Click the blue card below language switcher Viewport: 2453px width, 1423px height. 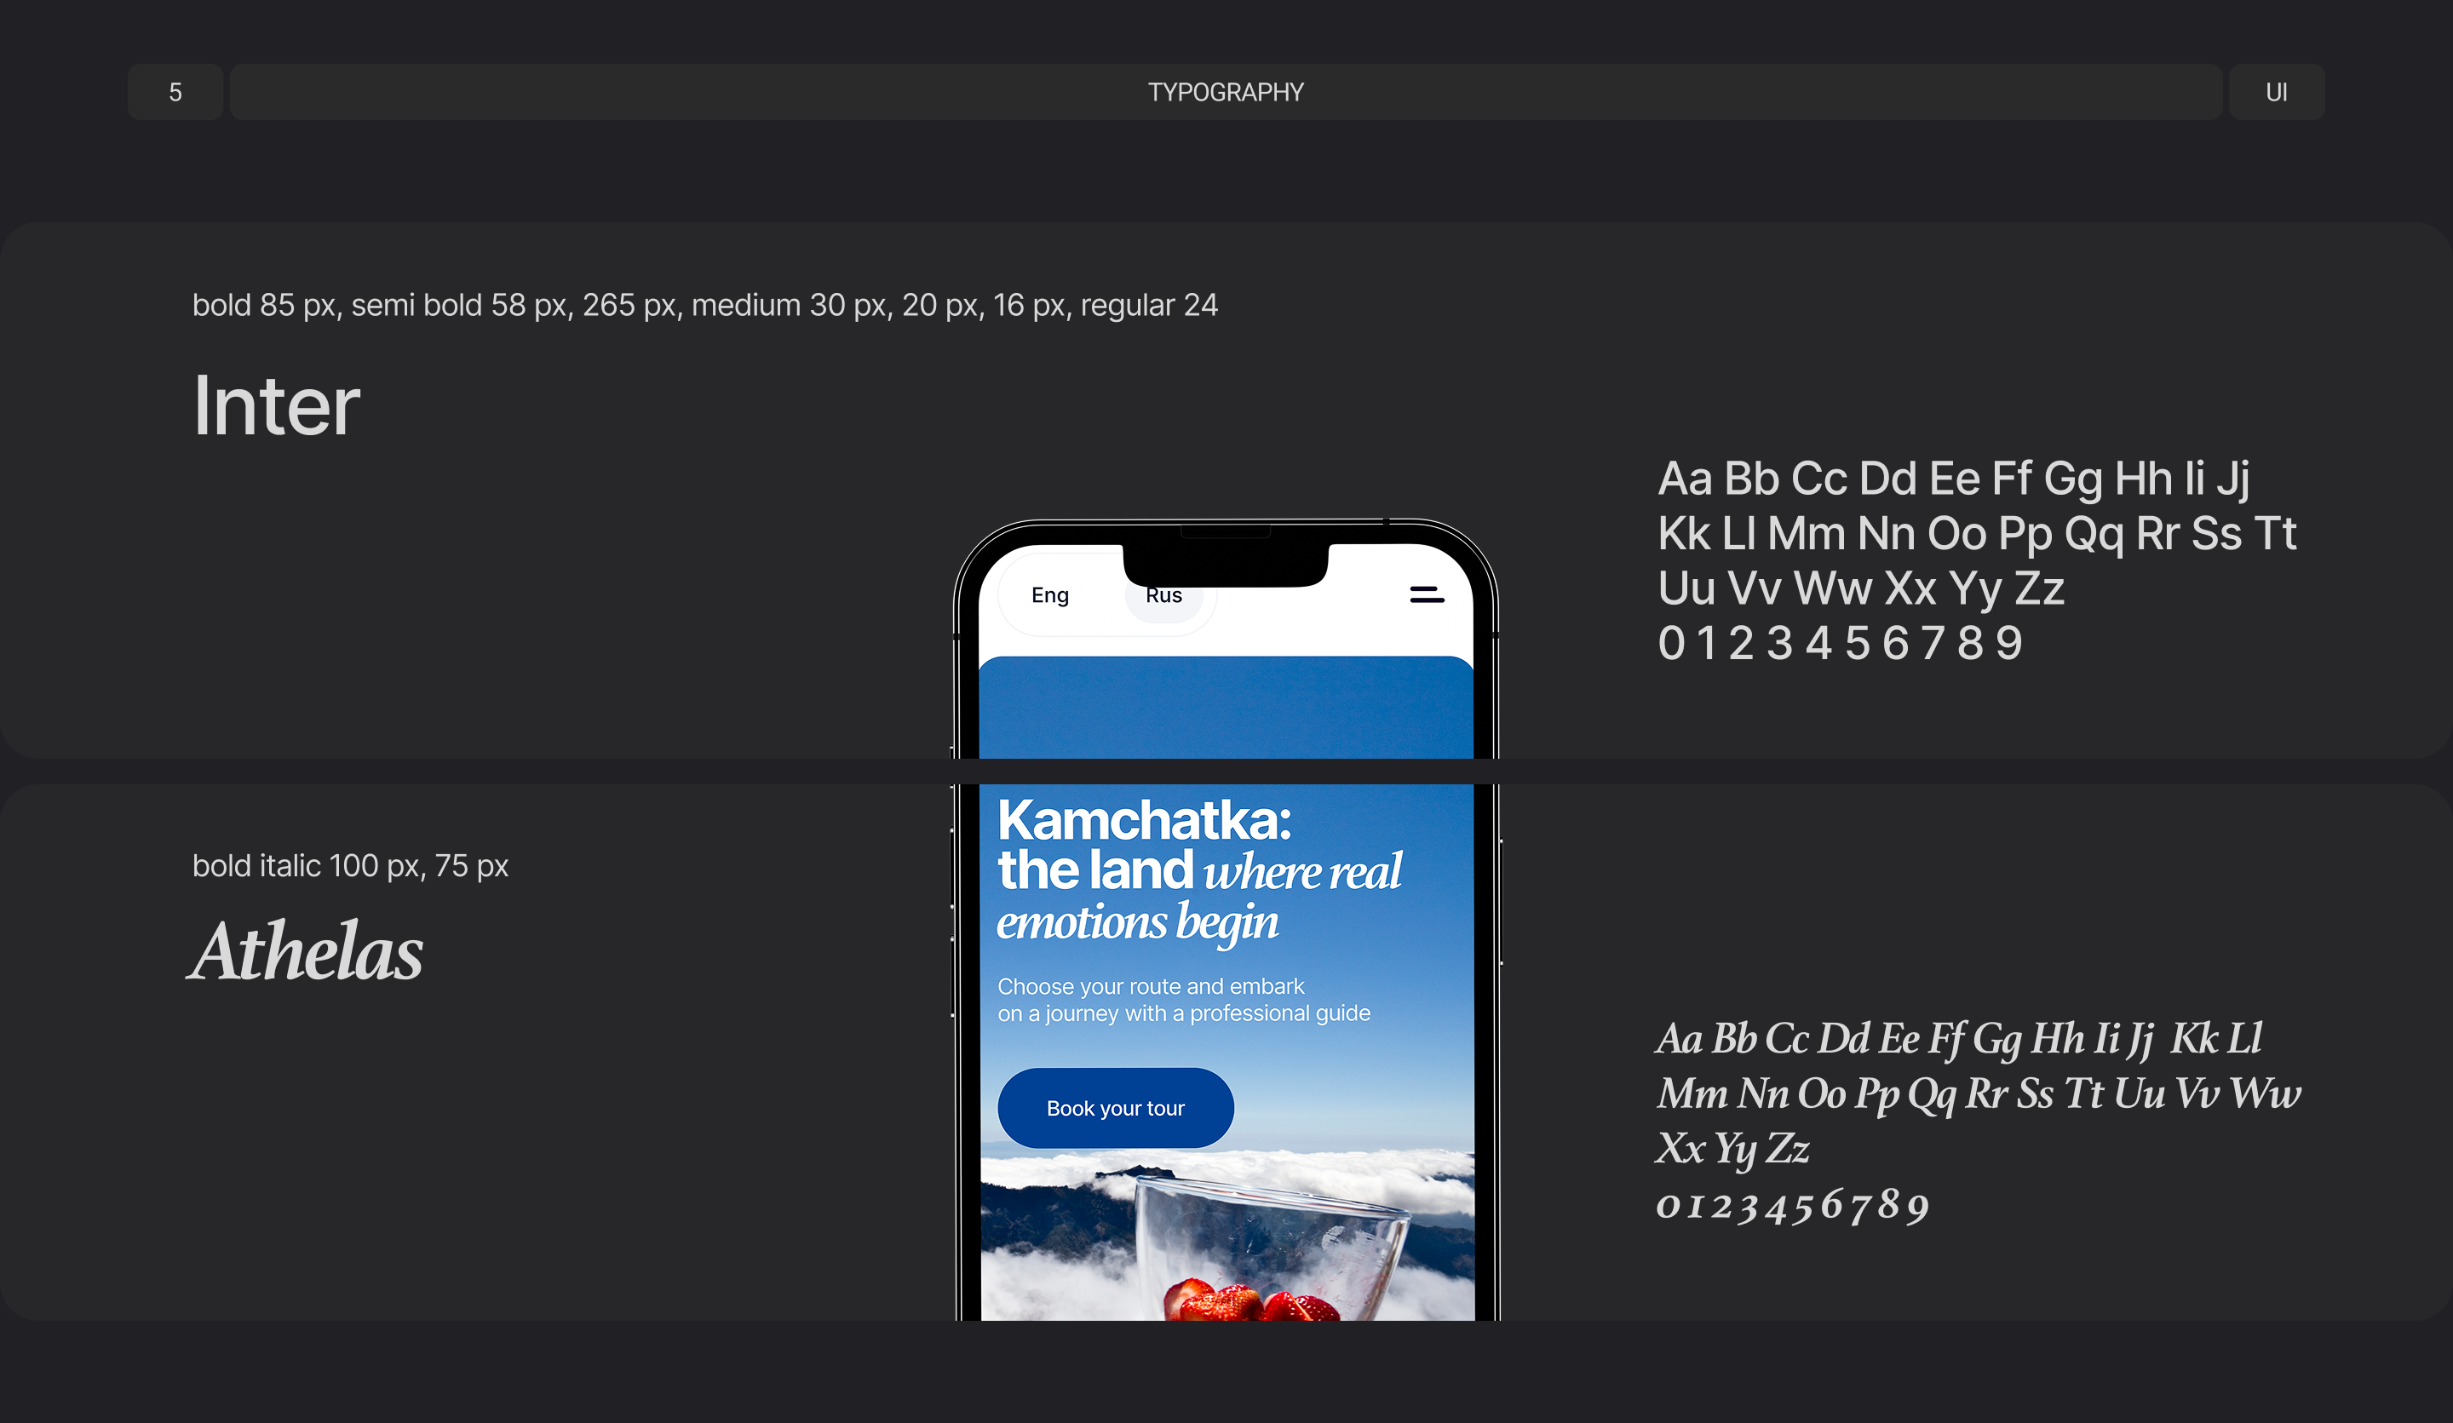tap(1226, 707)
